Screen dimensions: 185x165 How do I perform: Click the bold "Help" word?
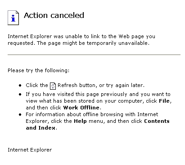[x=80, y=121]
